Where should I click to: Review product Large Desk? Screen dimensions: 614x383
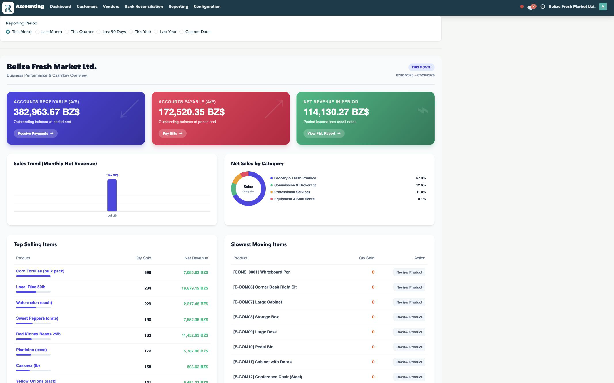click(x=409, y=332)
